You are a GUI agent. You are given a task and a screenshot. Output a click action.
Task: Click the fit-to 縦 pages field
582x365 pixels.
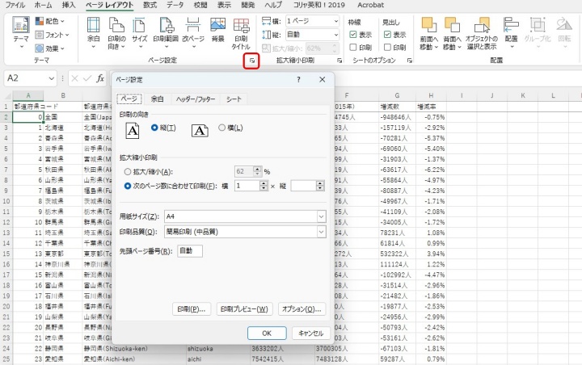point(303,186)
